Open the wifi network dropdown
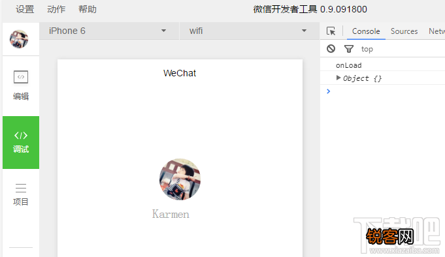 [250, 31]
